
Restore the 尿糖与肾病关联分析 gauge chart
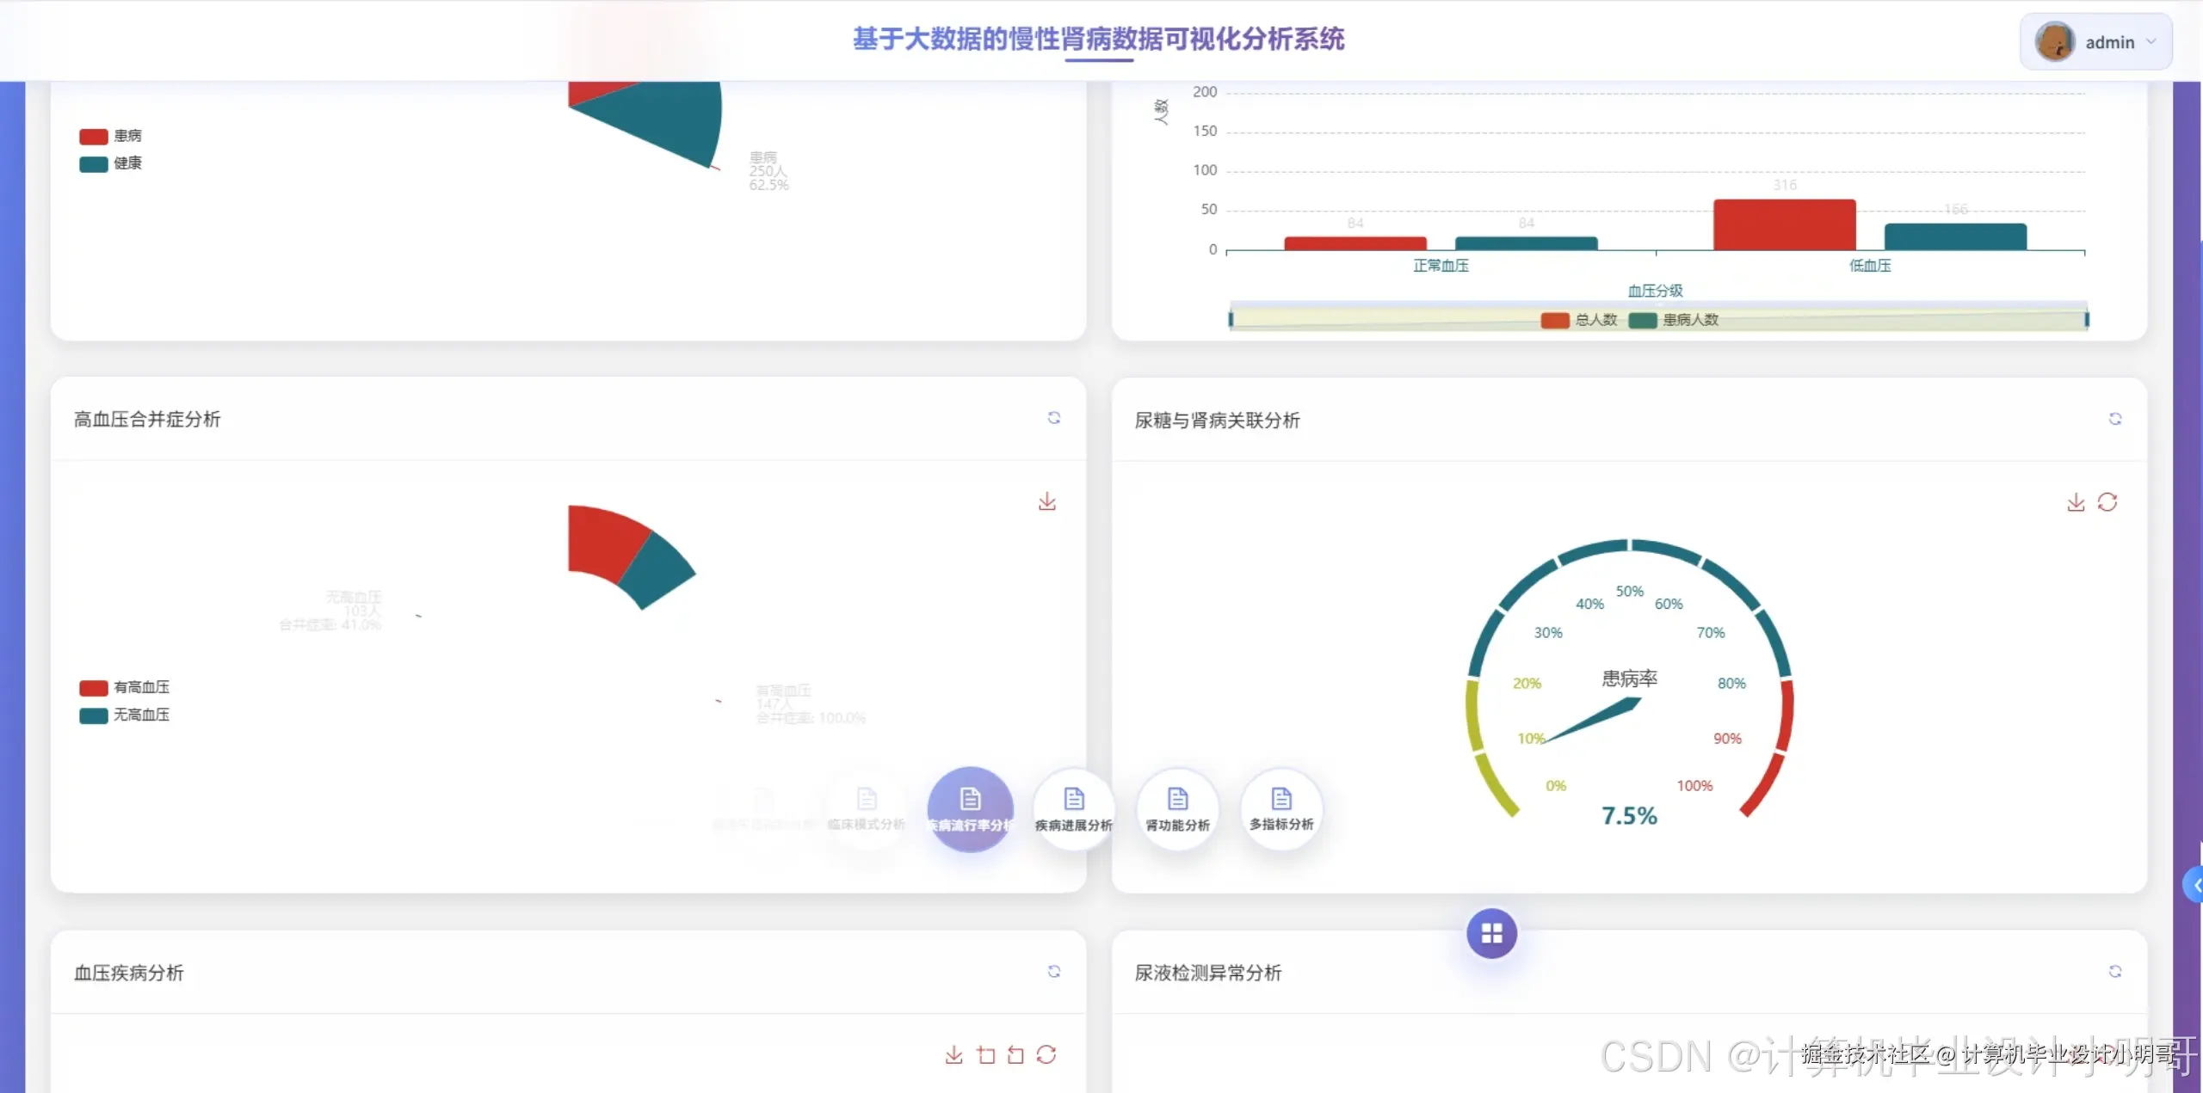pyautogui.click(x=2107, y=502)
